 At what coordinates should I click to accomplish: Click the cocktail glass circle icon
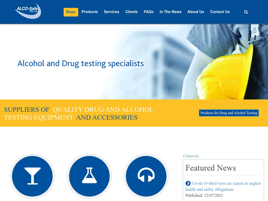tap(32, 176)
